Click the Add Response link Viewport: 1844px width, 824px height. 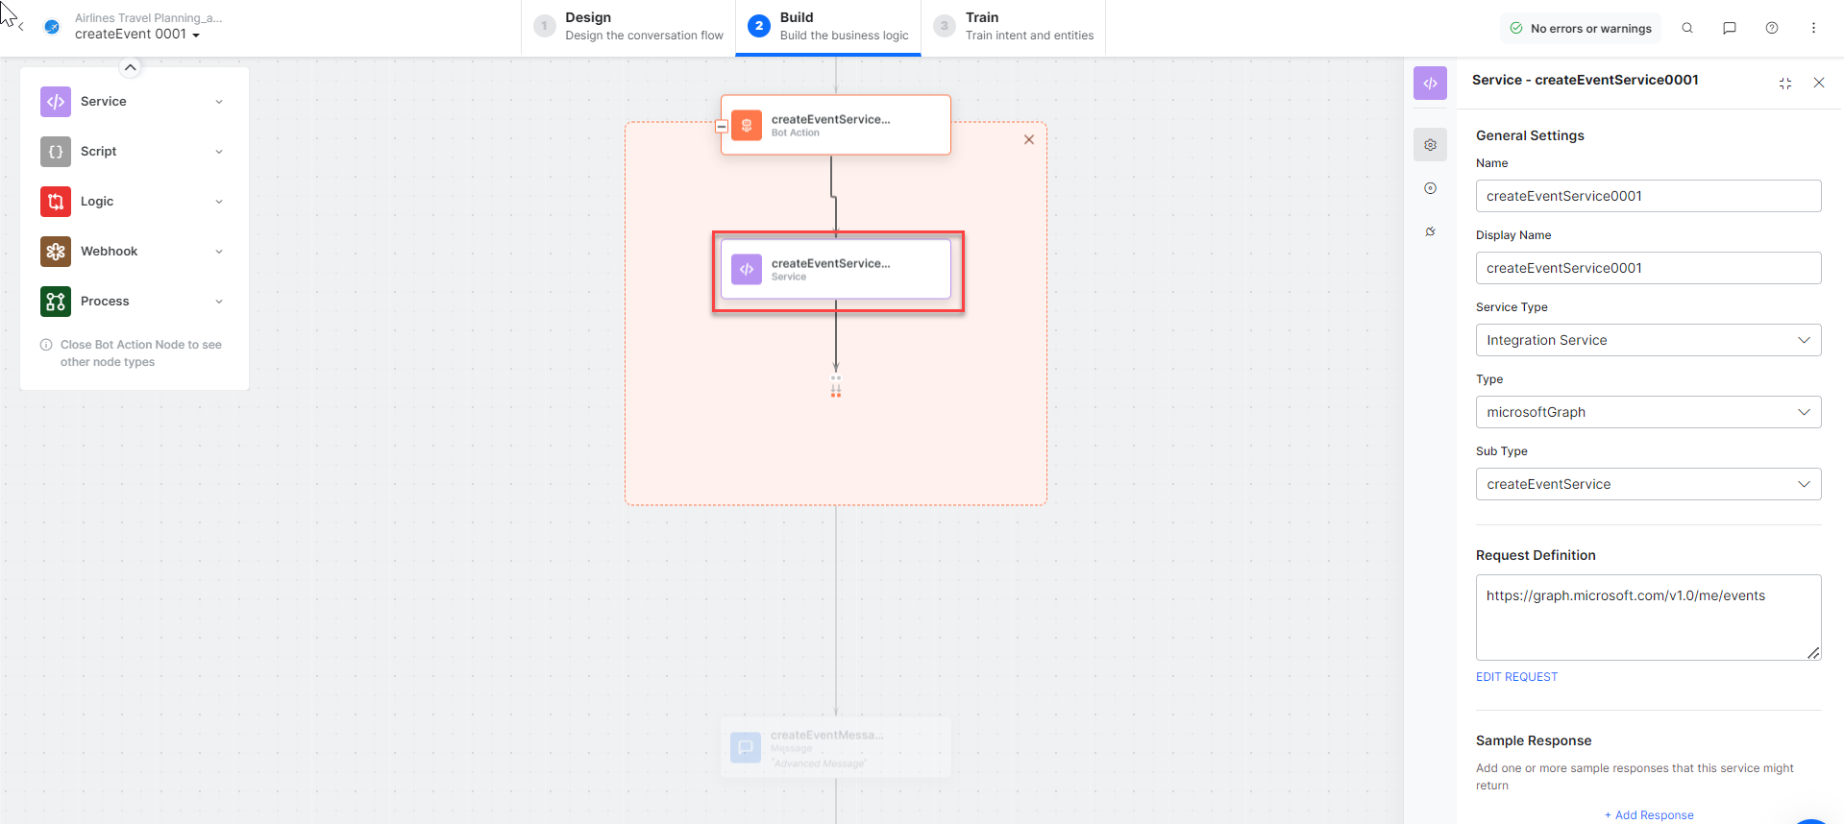[1649, 814]
